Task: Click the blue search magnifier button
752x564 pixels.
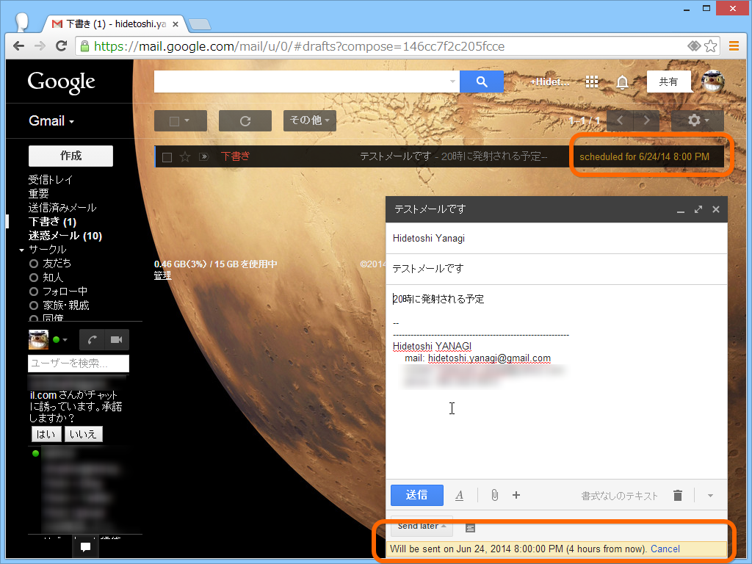Action: tap(482, 82)
